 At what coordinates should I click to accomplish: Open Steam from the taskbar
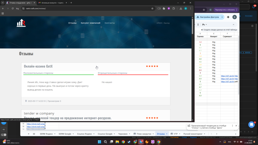tap(129, 142)
